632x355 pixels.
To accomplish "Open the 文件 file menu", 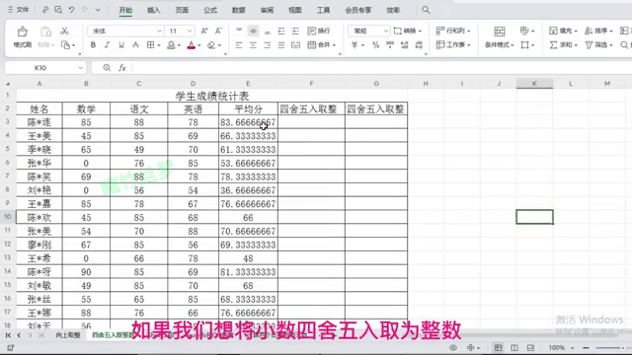I will pos(19,10).
